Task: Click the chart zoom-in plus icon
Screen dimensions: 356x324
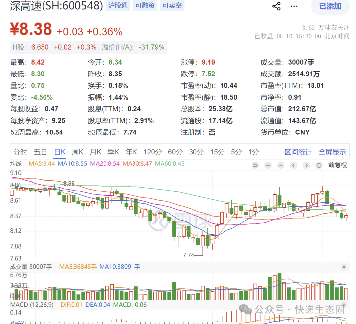Action: point(268,165)
